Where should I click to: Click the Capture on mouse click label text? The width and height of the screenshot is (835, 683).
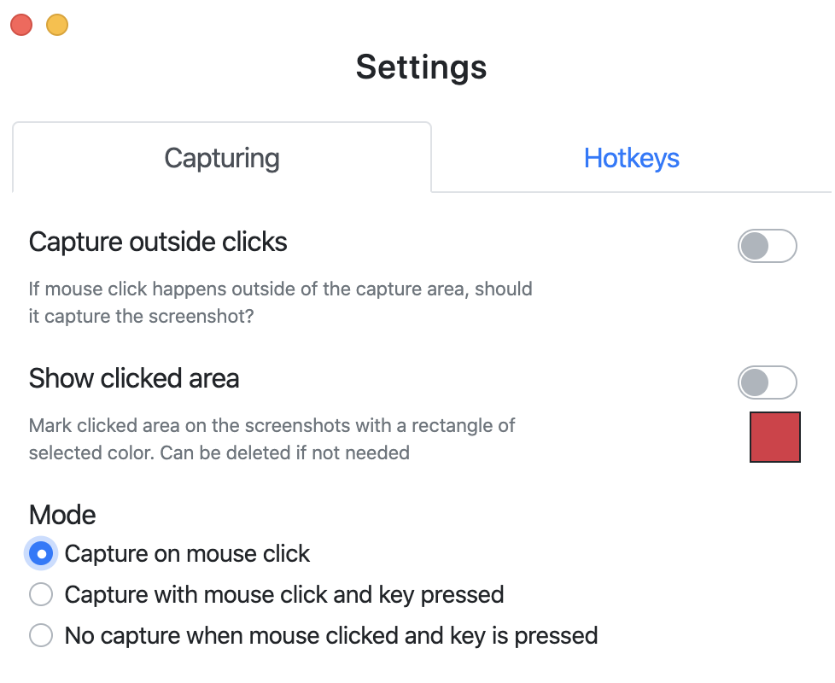pos(187,554)
